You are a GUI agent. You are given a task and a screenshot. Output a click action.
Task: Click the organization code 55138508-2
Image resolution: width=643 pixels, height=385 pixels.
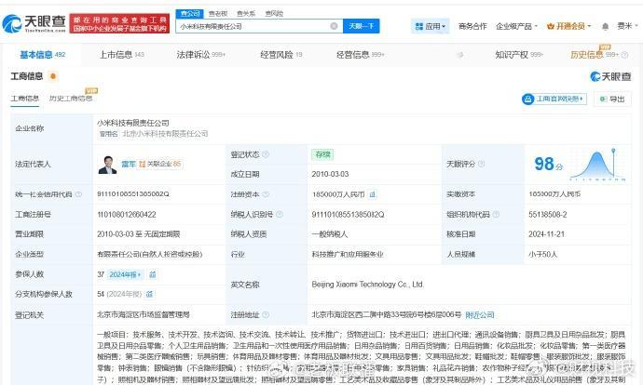pos(548,215)
